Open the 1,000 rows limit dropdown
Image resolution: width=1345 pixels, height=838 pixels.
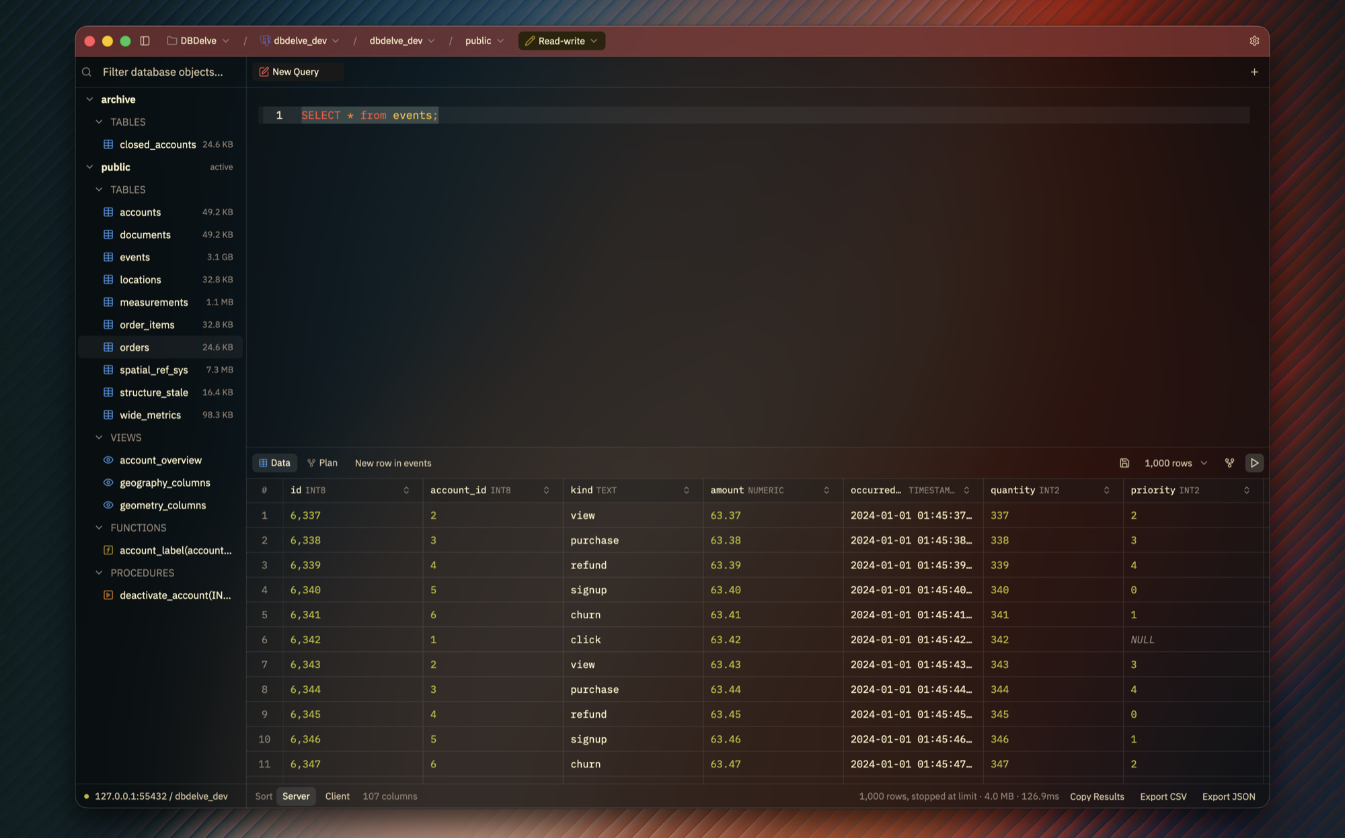point(1176,463)
